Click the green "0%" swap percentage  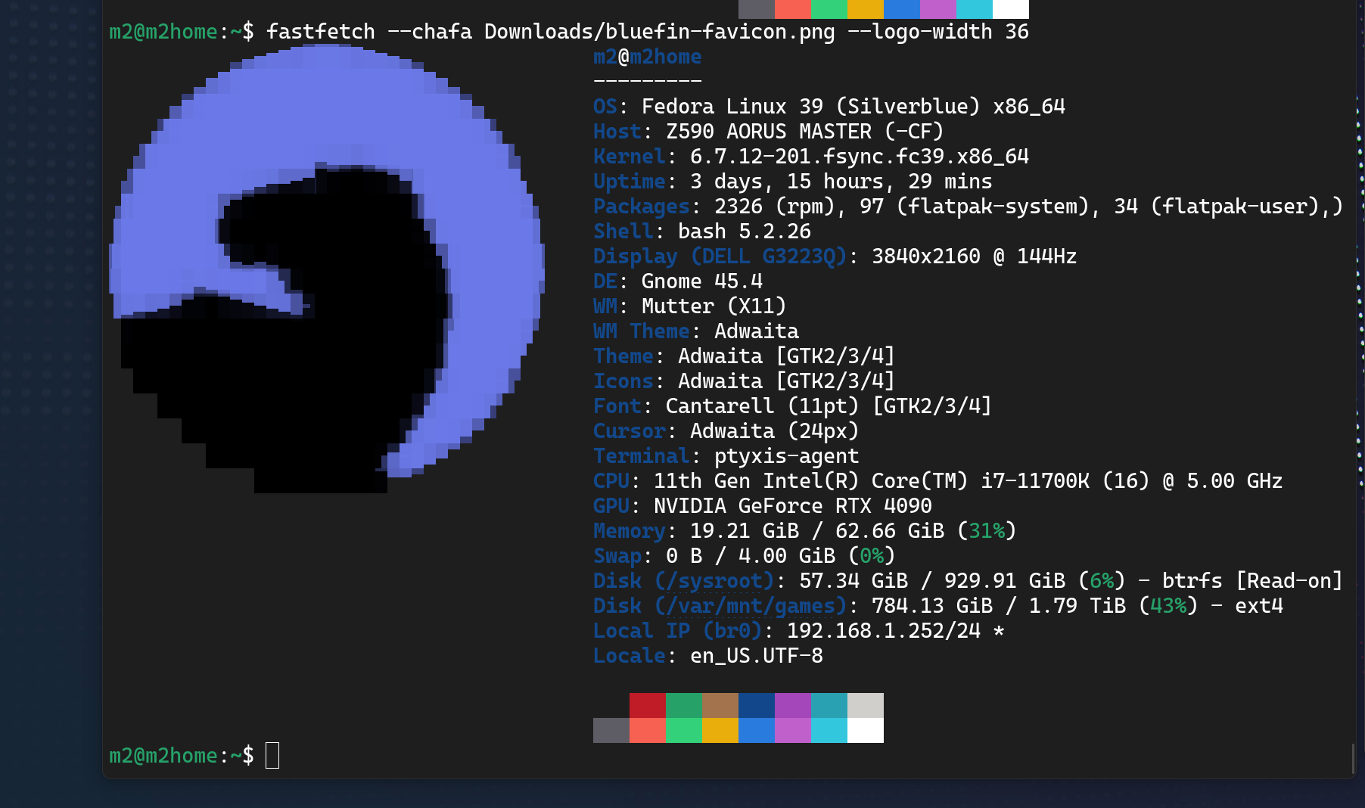click(872, 556)
